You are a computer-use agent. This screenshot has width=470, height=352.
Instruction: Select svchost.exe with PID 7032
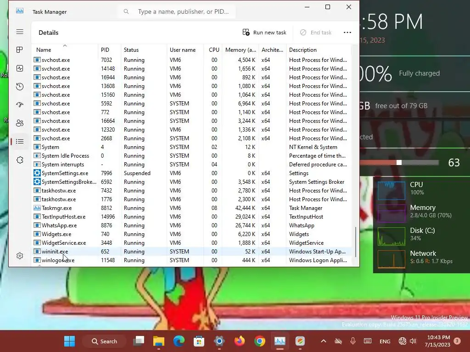[x=191, y=60]
